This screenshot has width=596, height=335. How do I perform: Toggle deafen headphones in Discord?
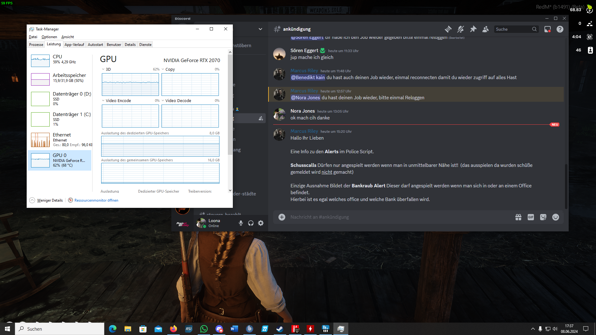[x=251, y=223]
